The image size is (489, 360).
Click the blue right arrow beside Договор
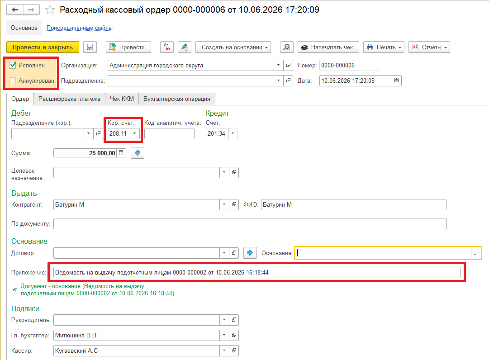coord(250,253)
